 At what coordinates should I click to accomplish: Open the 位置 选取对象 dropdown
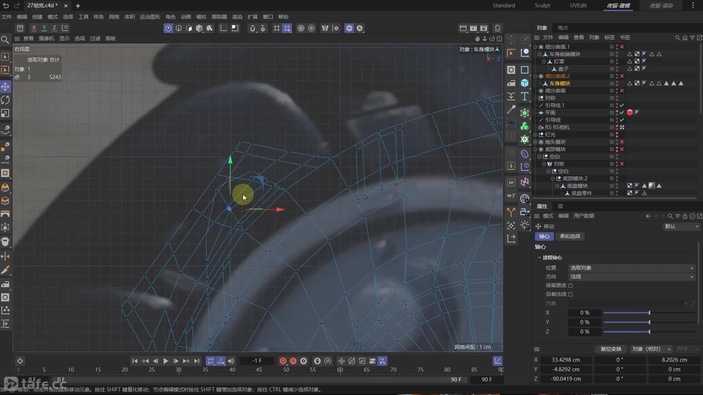click(x=632, y=268)
